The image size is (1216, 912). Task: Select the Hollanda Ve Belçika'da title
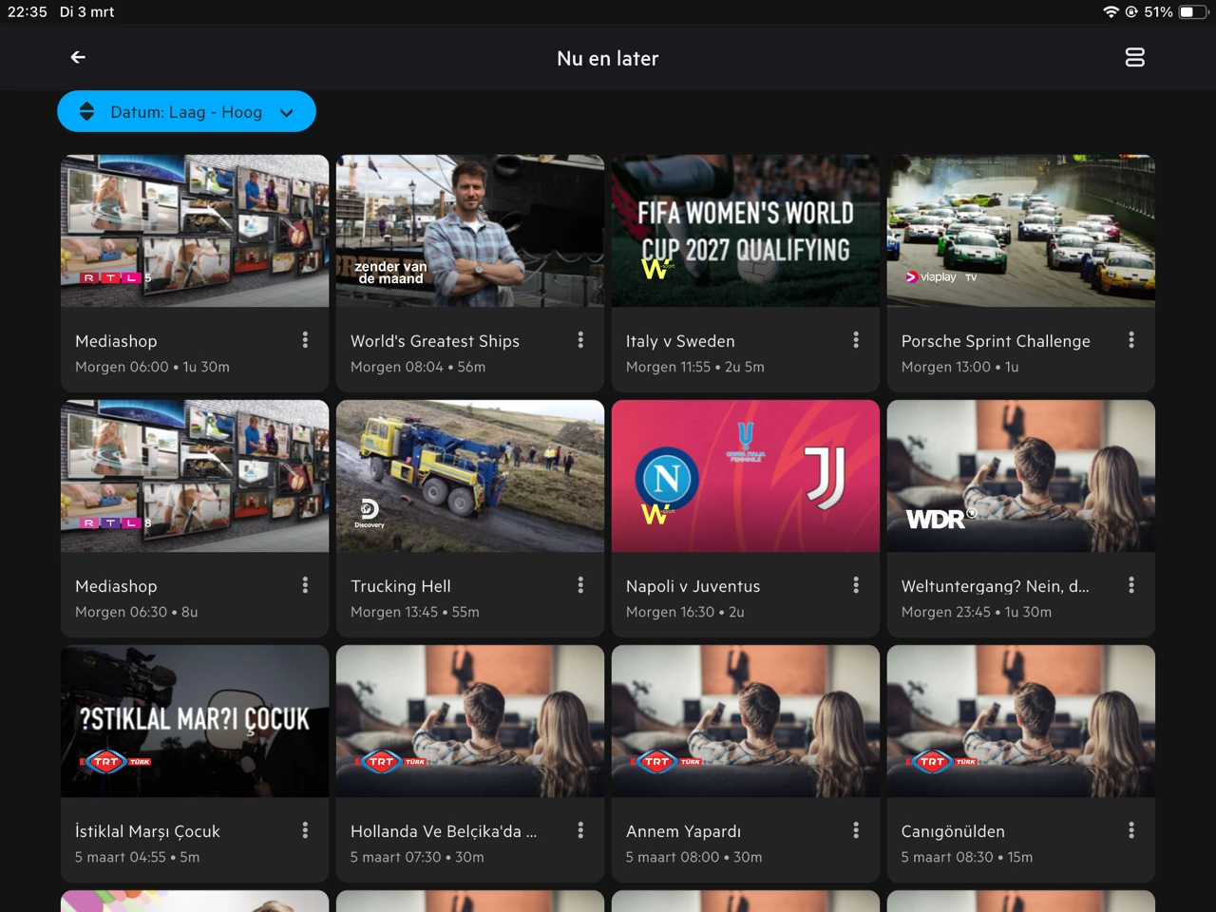[443, 831]
